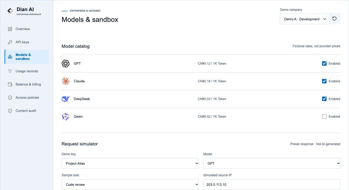Click the Simulated source IP field
349x190 pixels.
tap(272, 184)
